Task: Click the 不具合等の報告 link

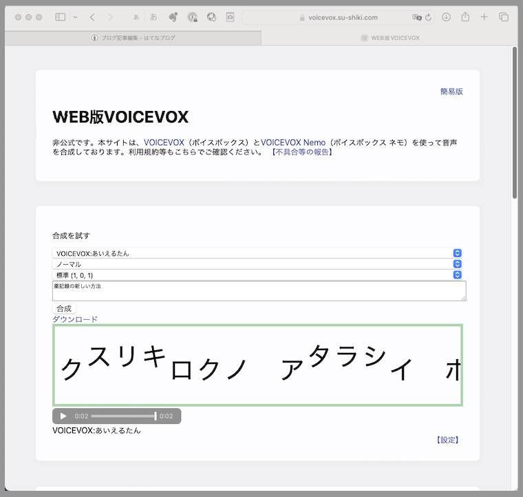Action: (302, 152)
